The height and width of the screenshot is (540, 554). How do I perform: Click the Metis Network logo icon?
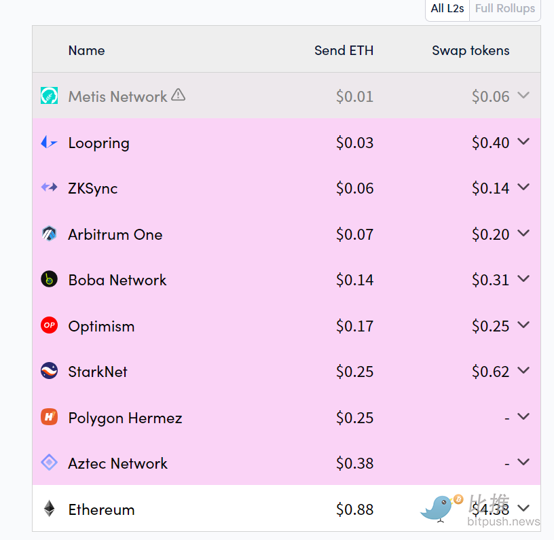pos(49,95)
